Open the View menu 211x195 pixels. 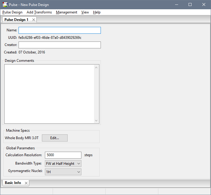(x=85, y=12)
